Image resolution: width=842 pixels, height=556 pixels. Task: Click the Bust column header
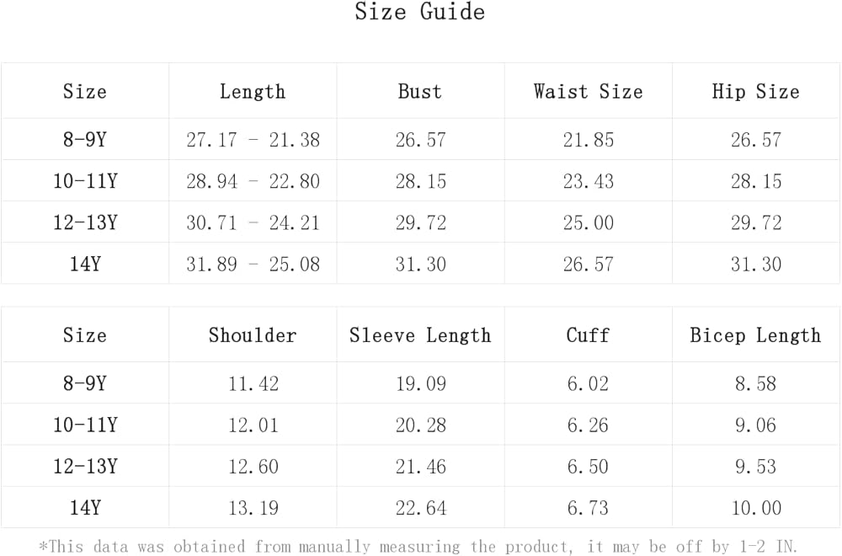pyautogui.click(x=420, y=92)
